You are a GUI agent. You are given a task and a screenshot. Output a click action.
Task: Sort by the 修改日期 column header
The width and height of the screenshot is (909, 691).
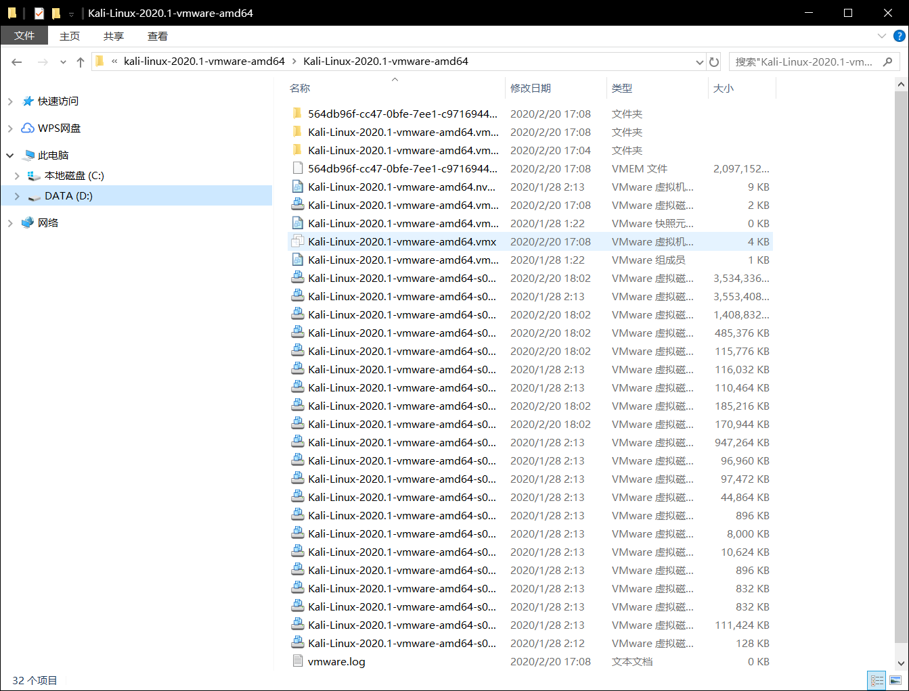[556, 88]
